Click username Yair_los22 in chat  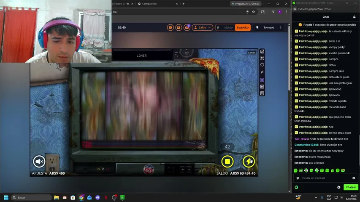click(x=301, y=139)
